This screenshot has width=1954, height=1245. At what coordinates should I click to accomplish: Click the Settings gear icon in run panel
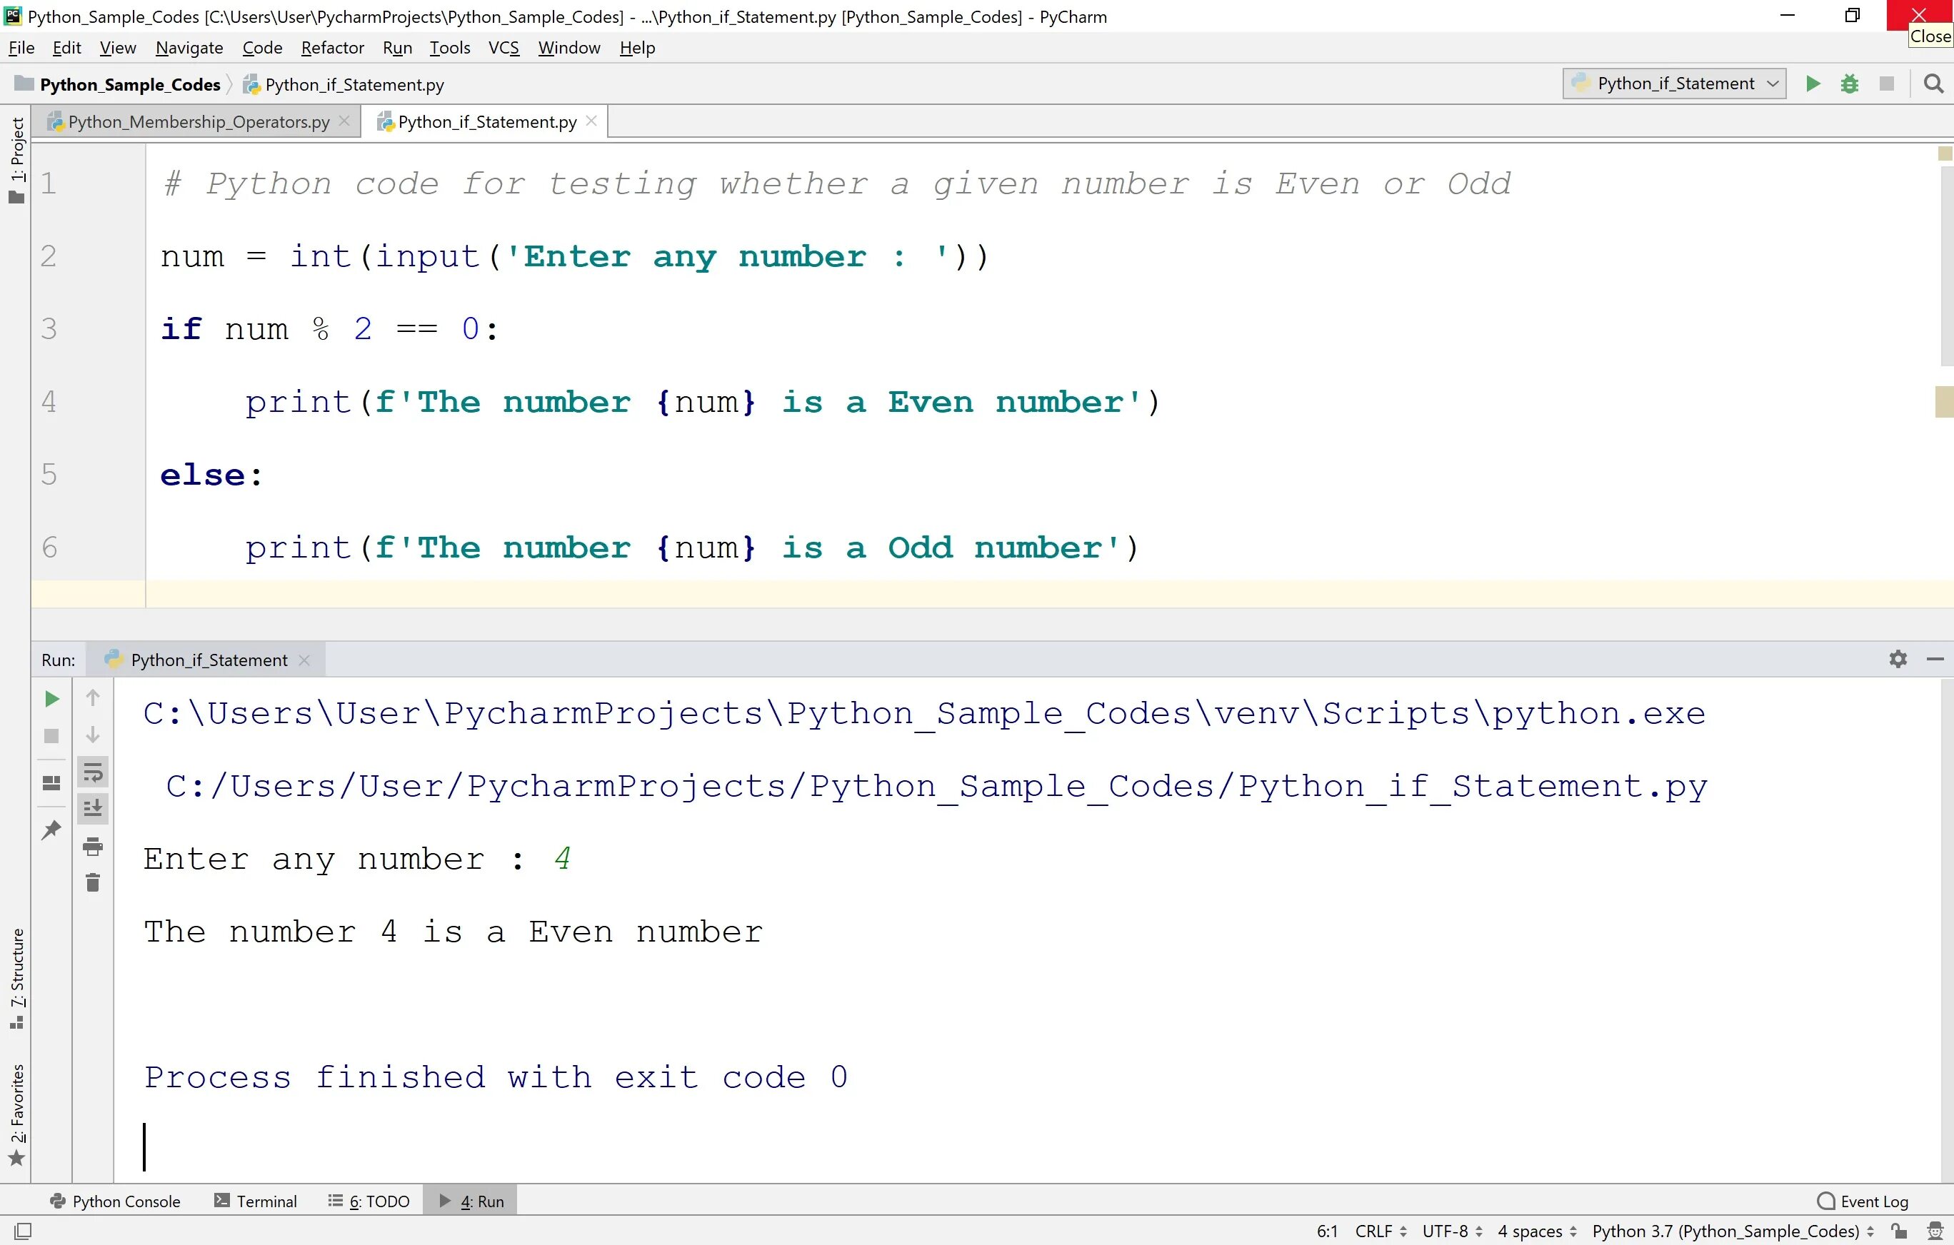coord(1897,657)
